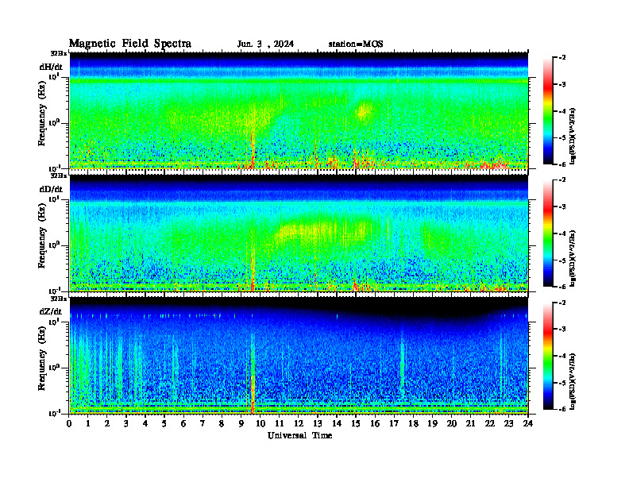Click hour tick label "13" on time axis
Viewport: 629px width, 486px height.
coord(318,423)
